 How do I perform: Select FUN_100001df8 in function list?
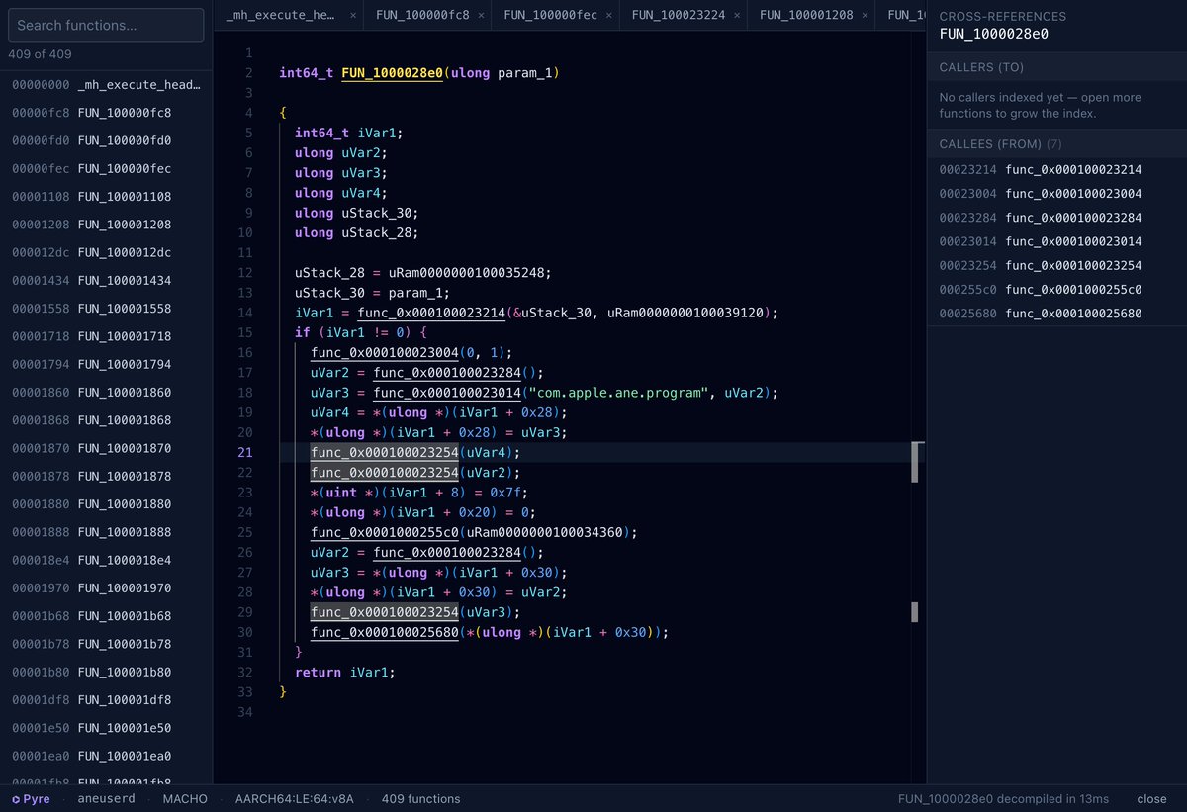106,699
